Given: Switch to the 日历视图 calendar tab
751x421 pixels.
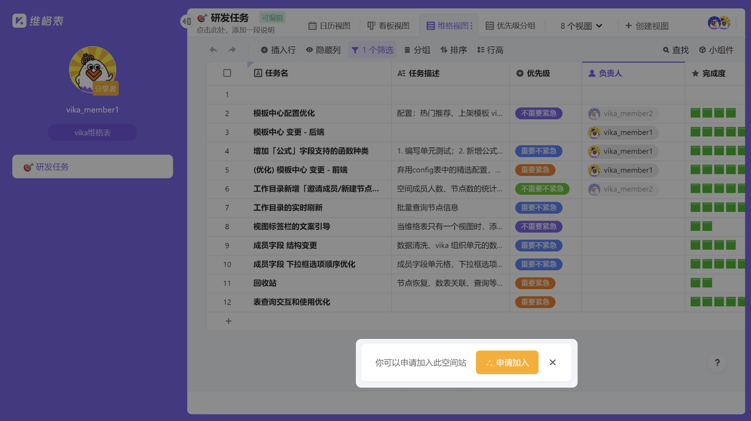Looking at the screenshot, I should click(x=330, y=26).
